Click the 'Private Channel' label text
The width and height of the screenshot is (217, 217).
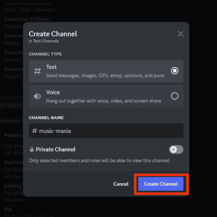(x=56, y=149)
